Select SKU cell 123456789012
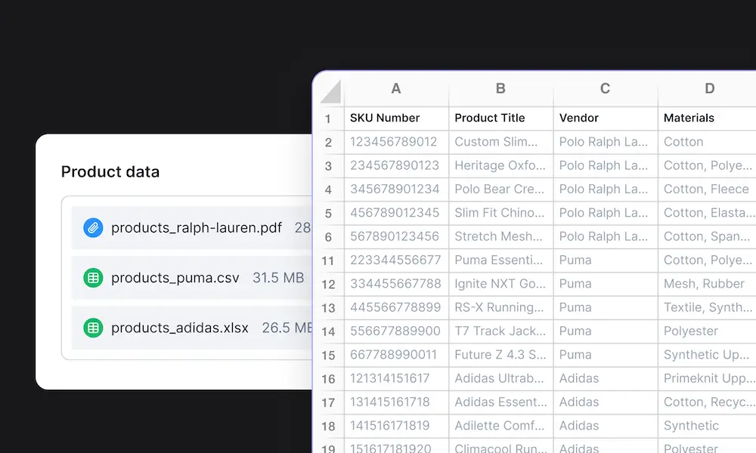Image resolution: width=756 pixels, height=453 pixels. click(x=396, y=142)
